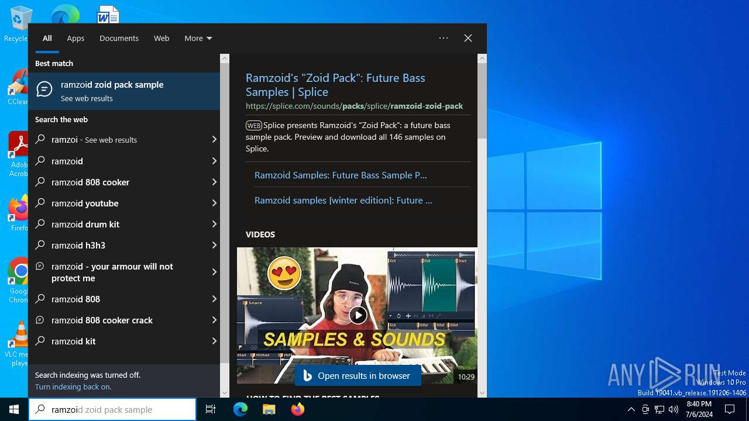Click Turn indexing back on link
Screen dimensions: 749x421
(x=73, y=387)
